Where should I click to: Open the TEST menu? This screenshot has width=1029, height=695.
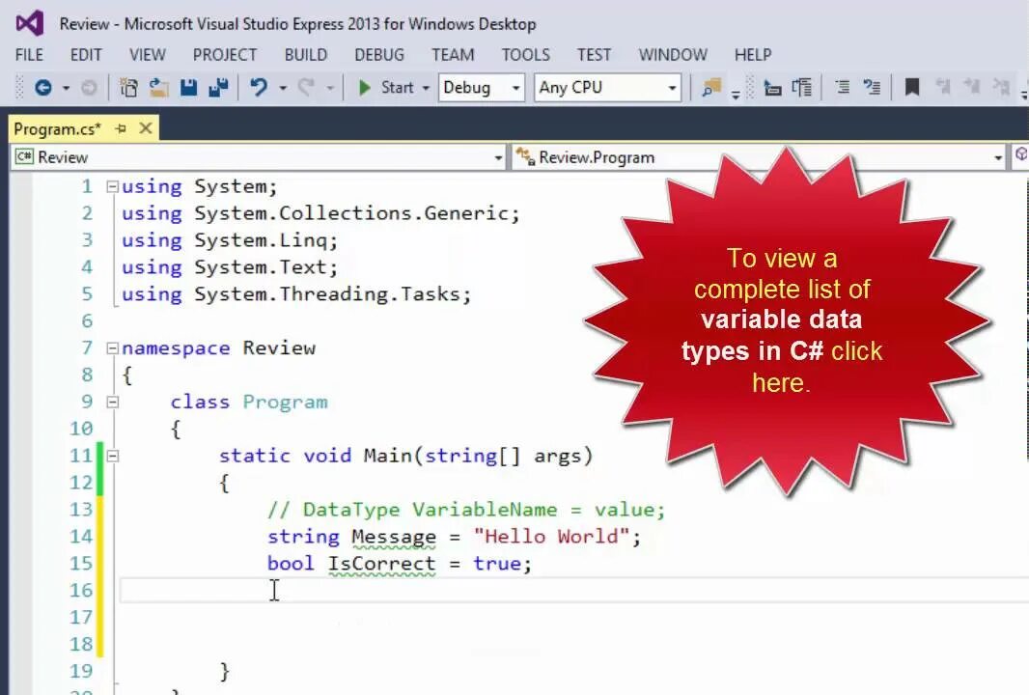(x=594, y=54)
